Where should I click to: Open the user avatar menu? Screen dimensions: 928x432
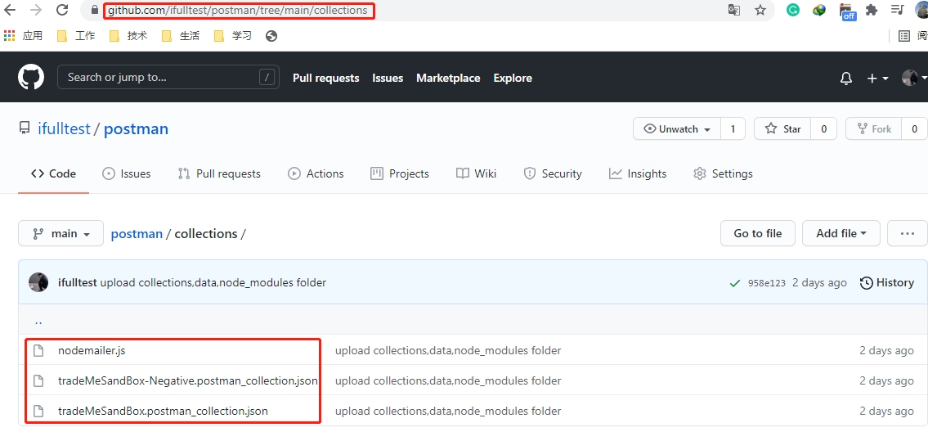[914, 78]
